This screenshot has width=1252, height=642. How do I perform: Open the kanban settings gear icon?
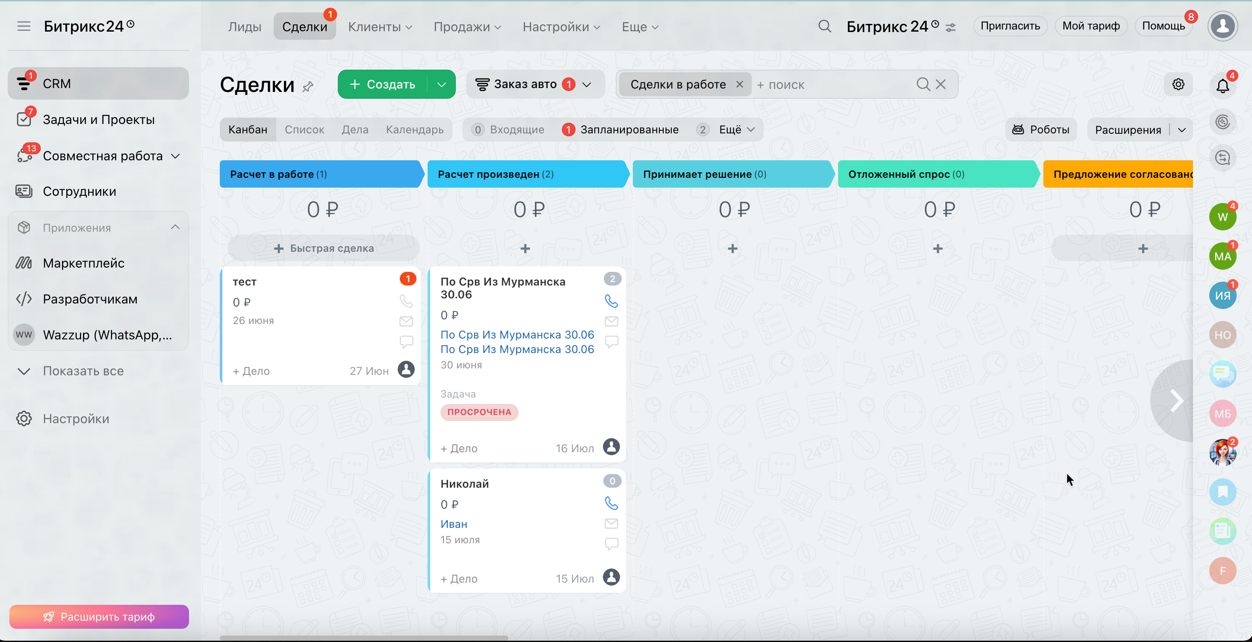(1178, 85)
